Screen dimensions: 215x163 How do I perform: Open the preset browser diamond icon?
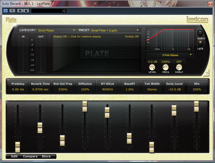[64, 11]
